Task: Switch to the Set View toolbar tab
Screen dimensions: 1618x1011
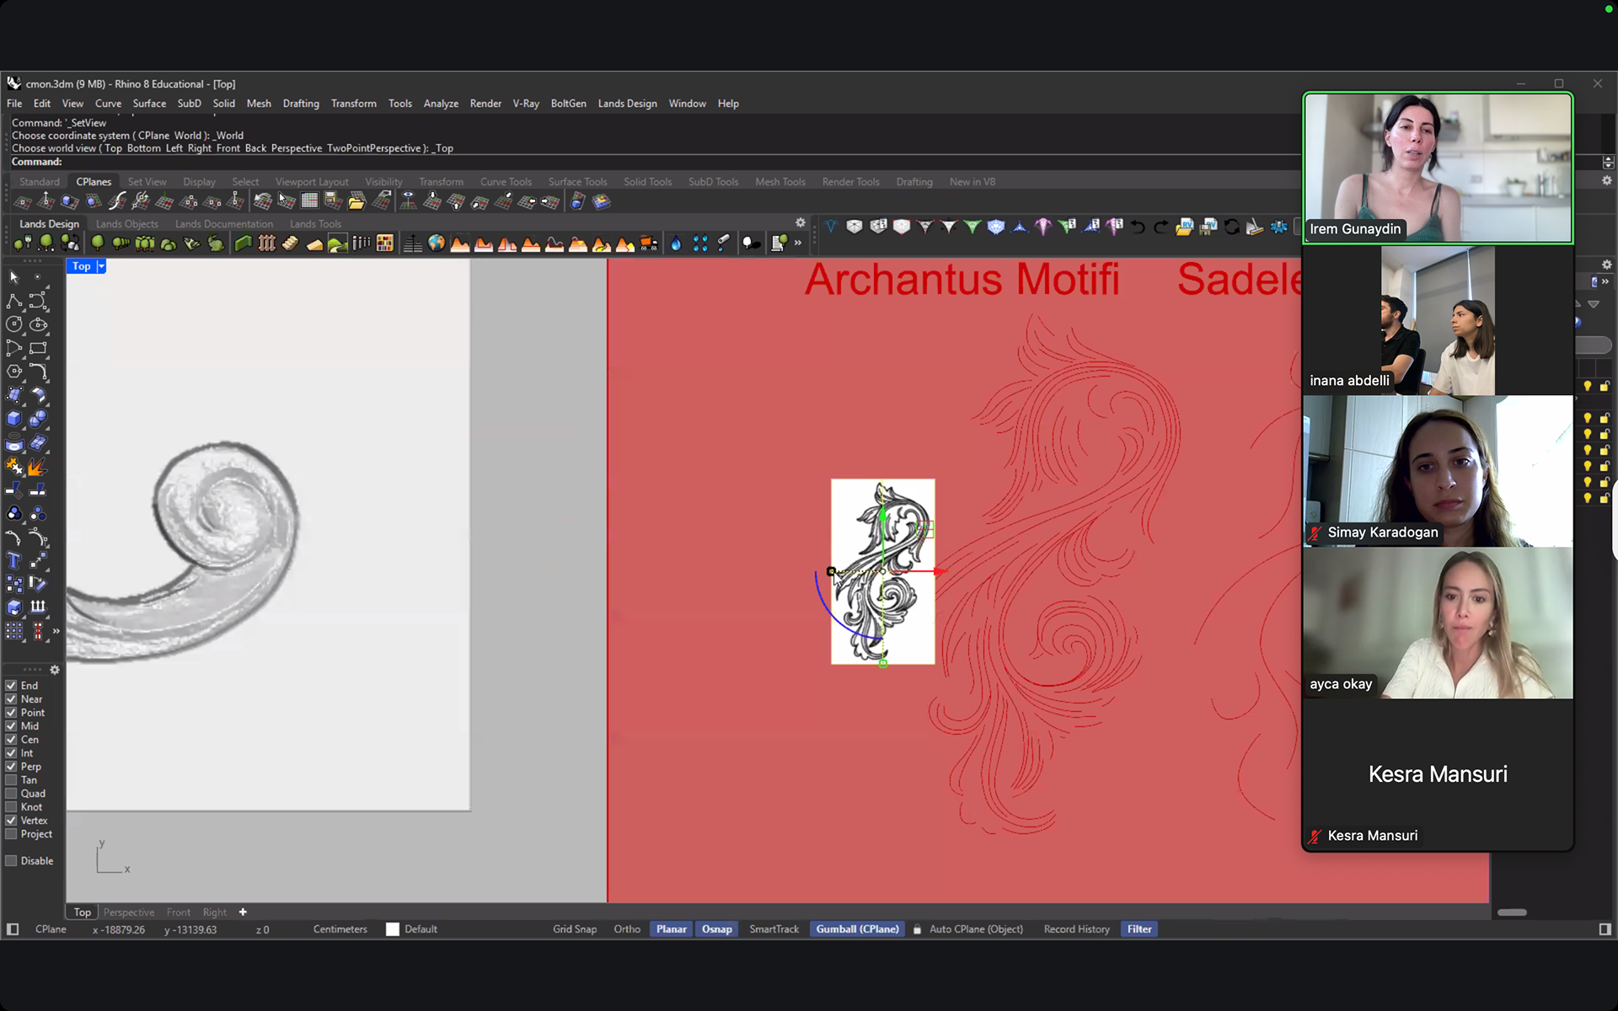Action: click(147, 182)
